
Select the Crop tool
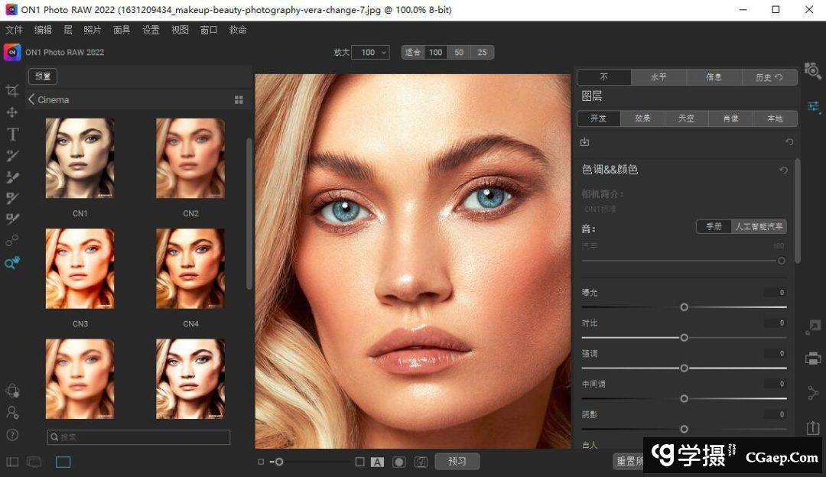click(x=12, y=91)
